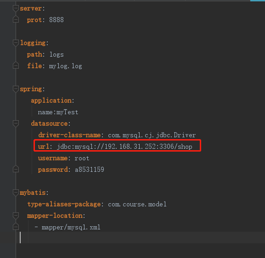Click the datasource key

tap(49, 123)
